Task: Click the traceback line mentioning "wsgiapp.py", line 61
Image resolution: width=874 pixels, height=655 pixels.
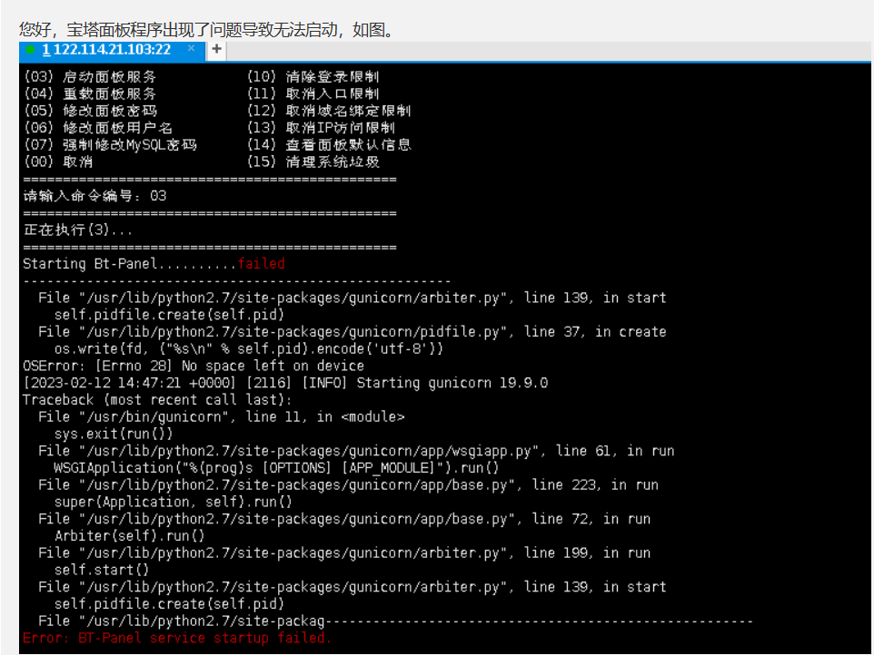Action: click(356, 451)
